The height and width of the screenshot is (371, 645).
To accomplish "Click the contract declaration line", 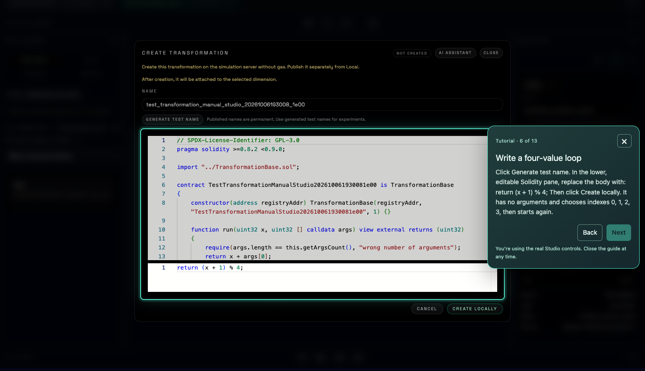I will [x=315, y=185].
